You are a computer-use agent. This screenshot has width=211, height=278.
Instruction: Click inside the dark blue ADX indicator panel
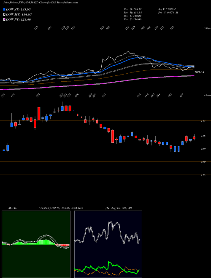[108, 244]
